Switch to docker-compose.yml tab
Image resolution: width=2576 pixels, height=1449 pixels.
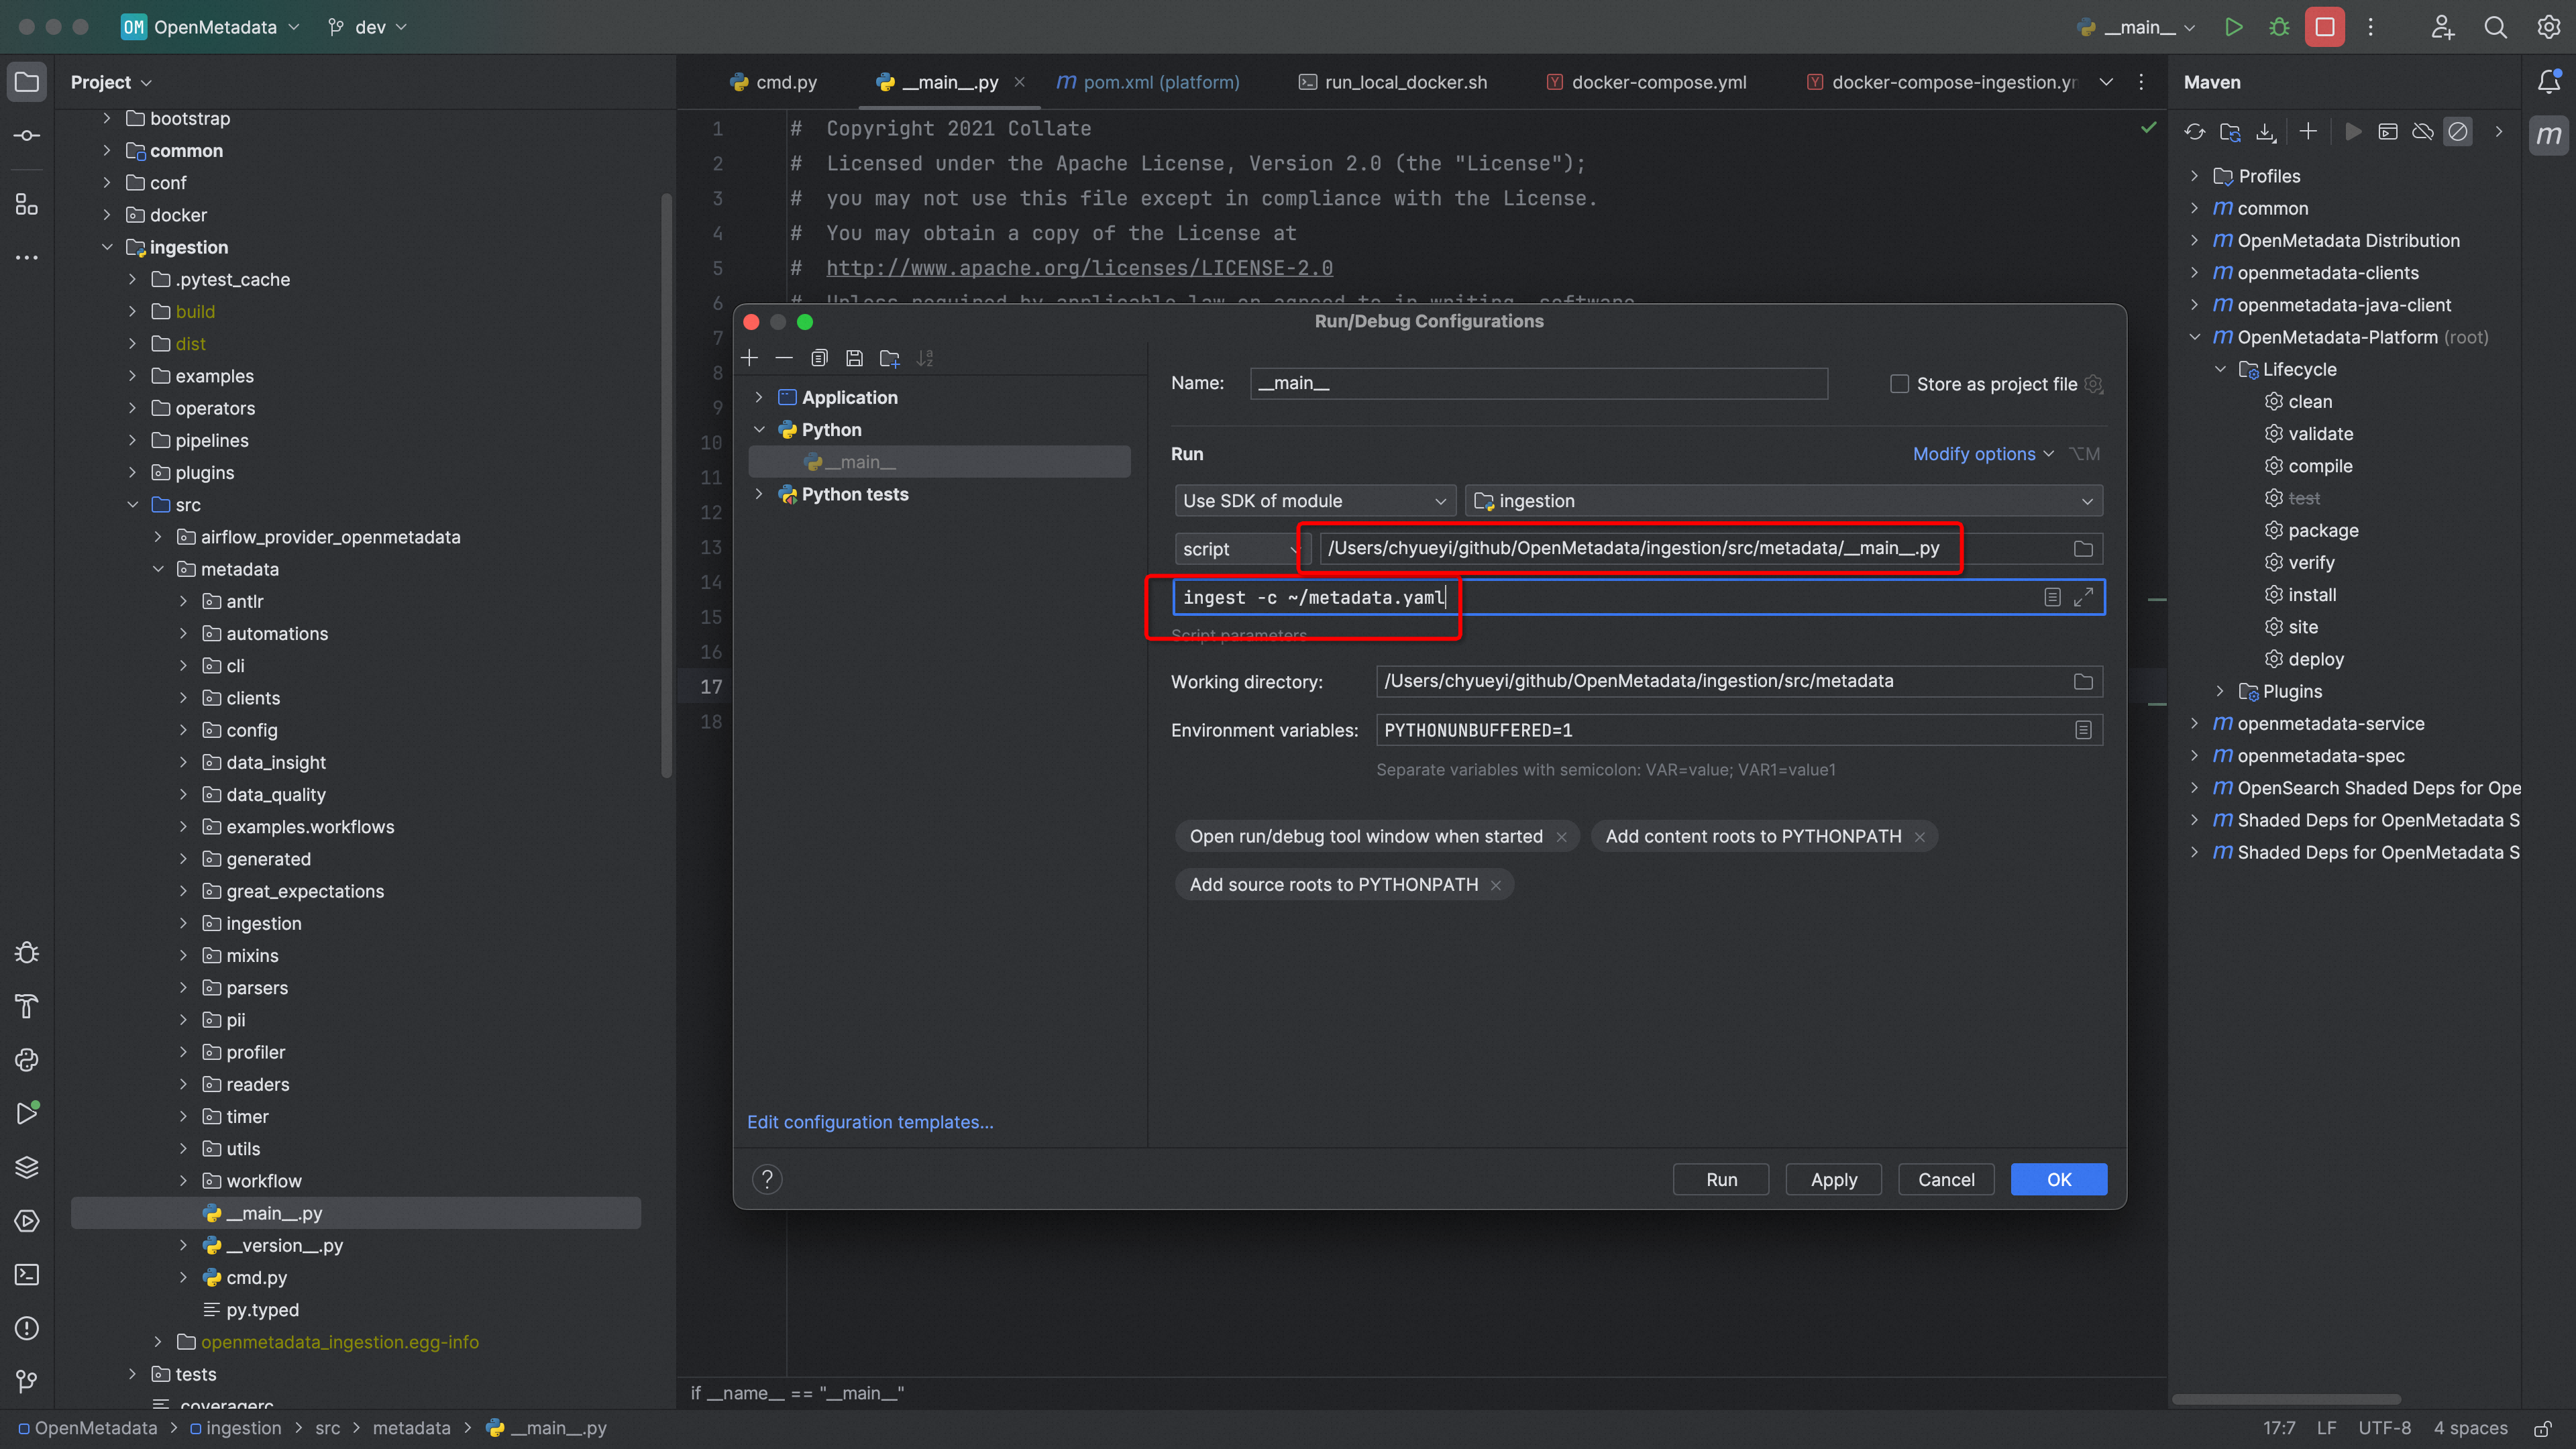point(1646,82)
